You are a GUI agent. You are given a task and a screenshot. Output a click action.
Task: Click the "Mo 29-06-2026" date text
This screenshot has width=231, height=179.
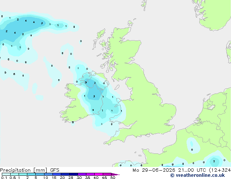(154, 170)
